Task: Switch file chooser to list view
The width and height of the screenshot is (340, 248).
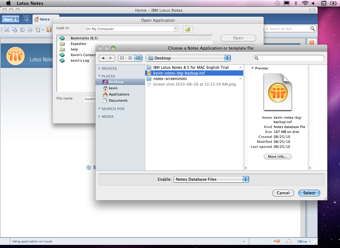Action: click(x=130, y=58)
